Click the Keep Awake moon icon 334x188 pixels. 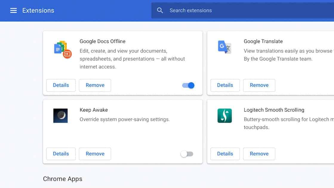click(60, 115)
